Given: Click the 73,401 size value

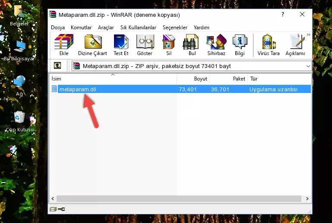Looking at the screenshot, I should click(188, 89).
